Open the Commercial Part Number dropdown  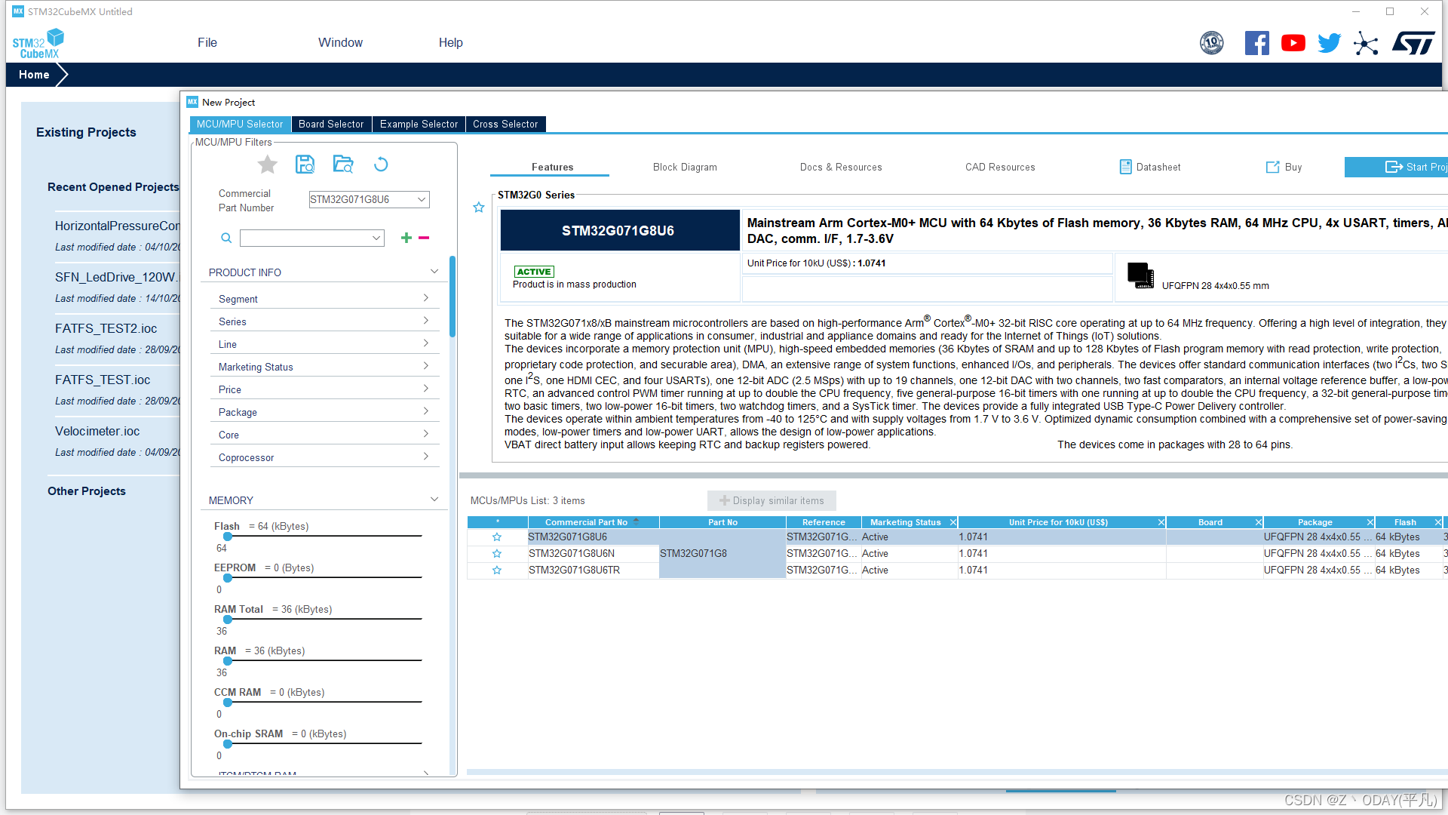422,199
